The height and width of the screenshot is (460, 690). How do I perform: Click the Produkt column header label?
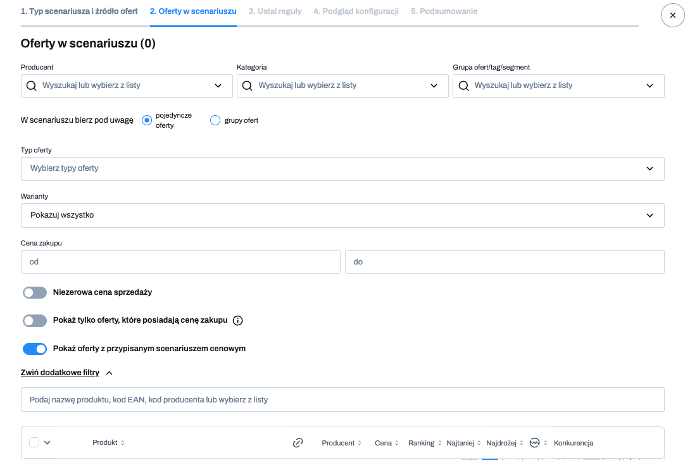pos(104,442)
